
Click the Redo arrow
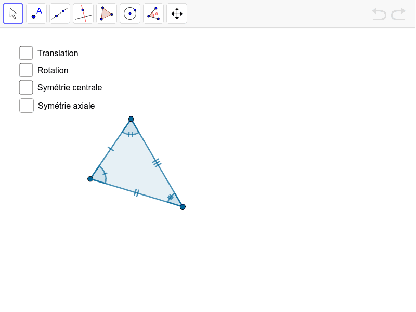tap(398, 14)
